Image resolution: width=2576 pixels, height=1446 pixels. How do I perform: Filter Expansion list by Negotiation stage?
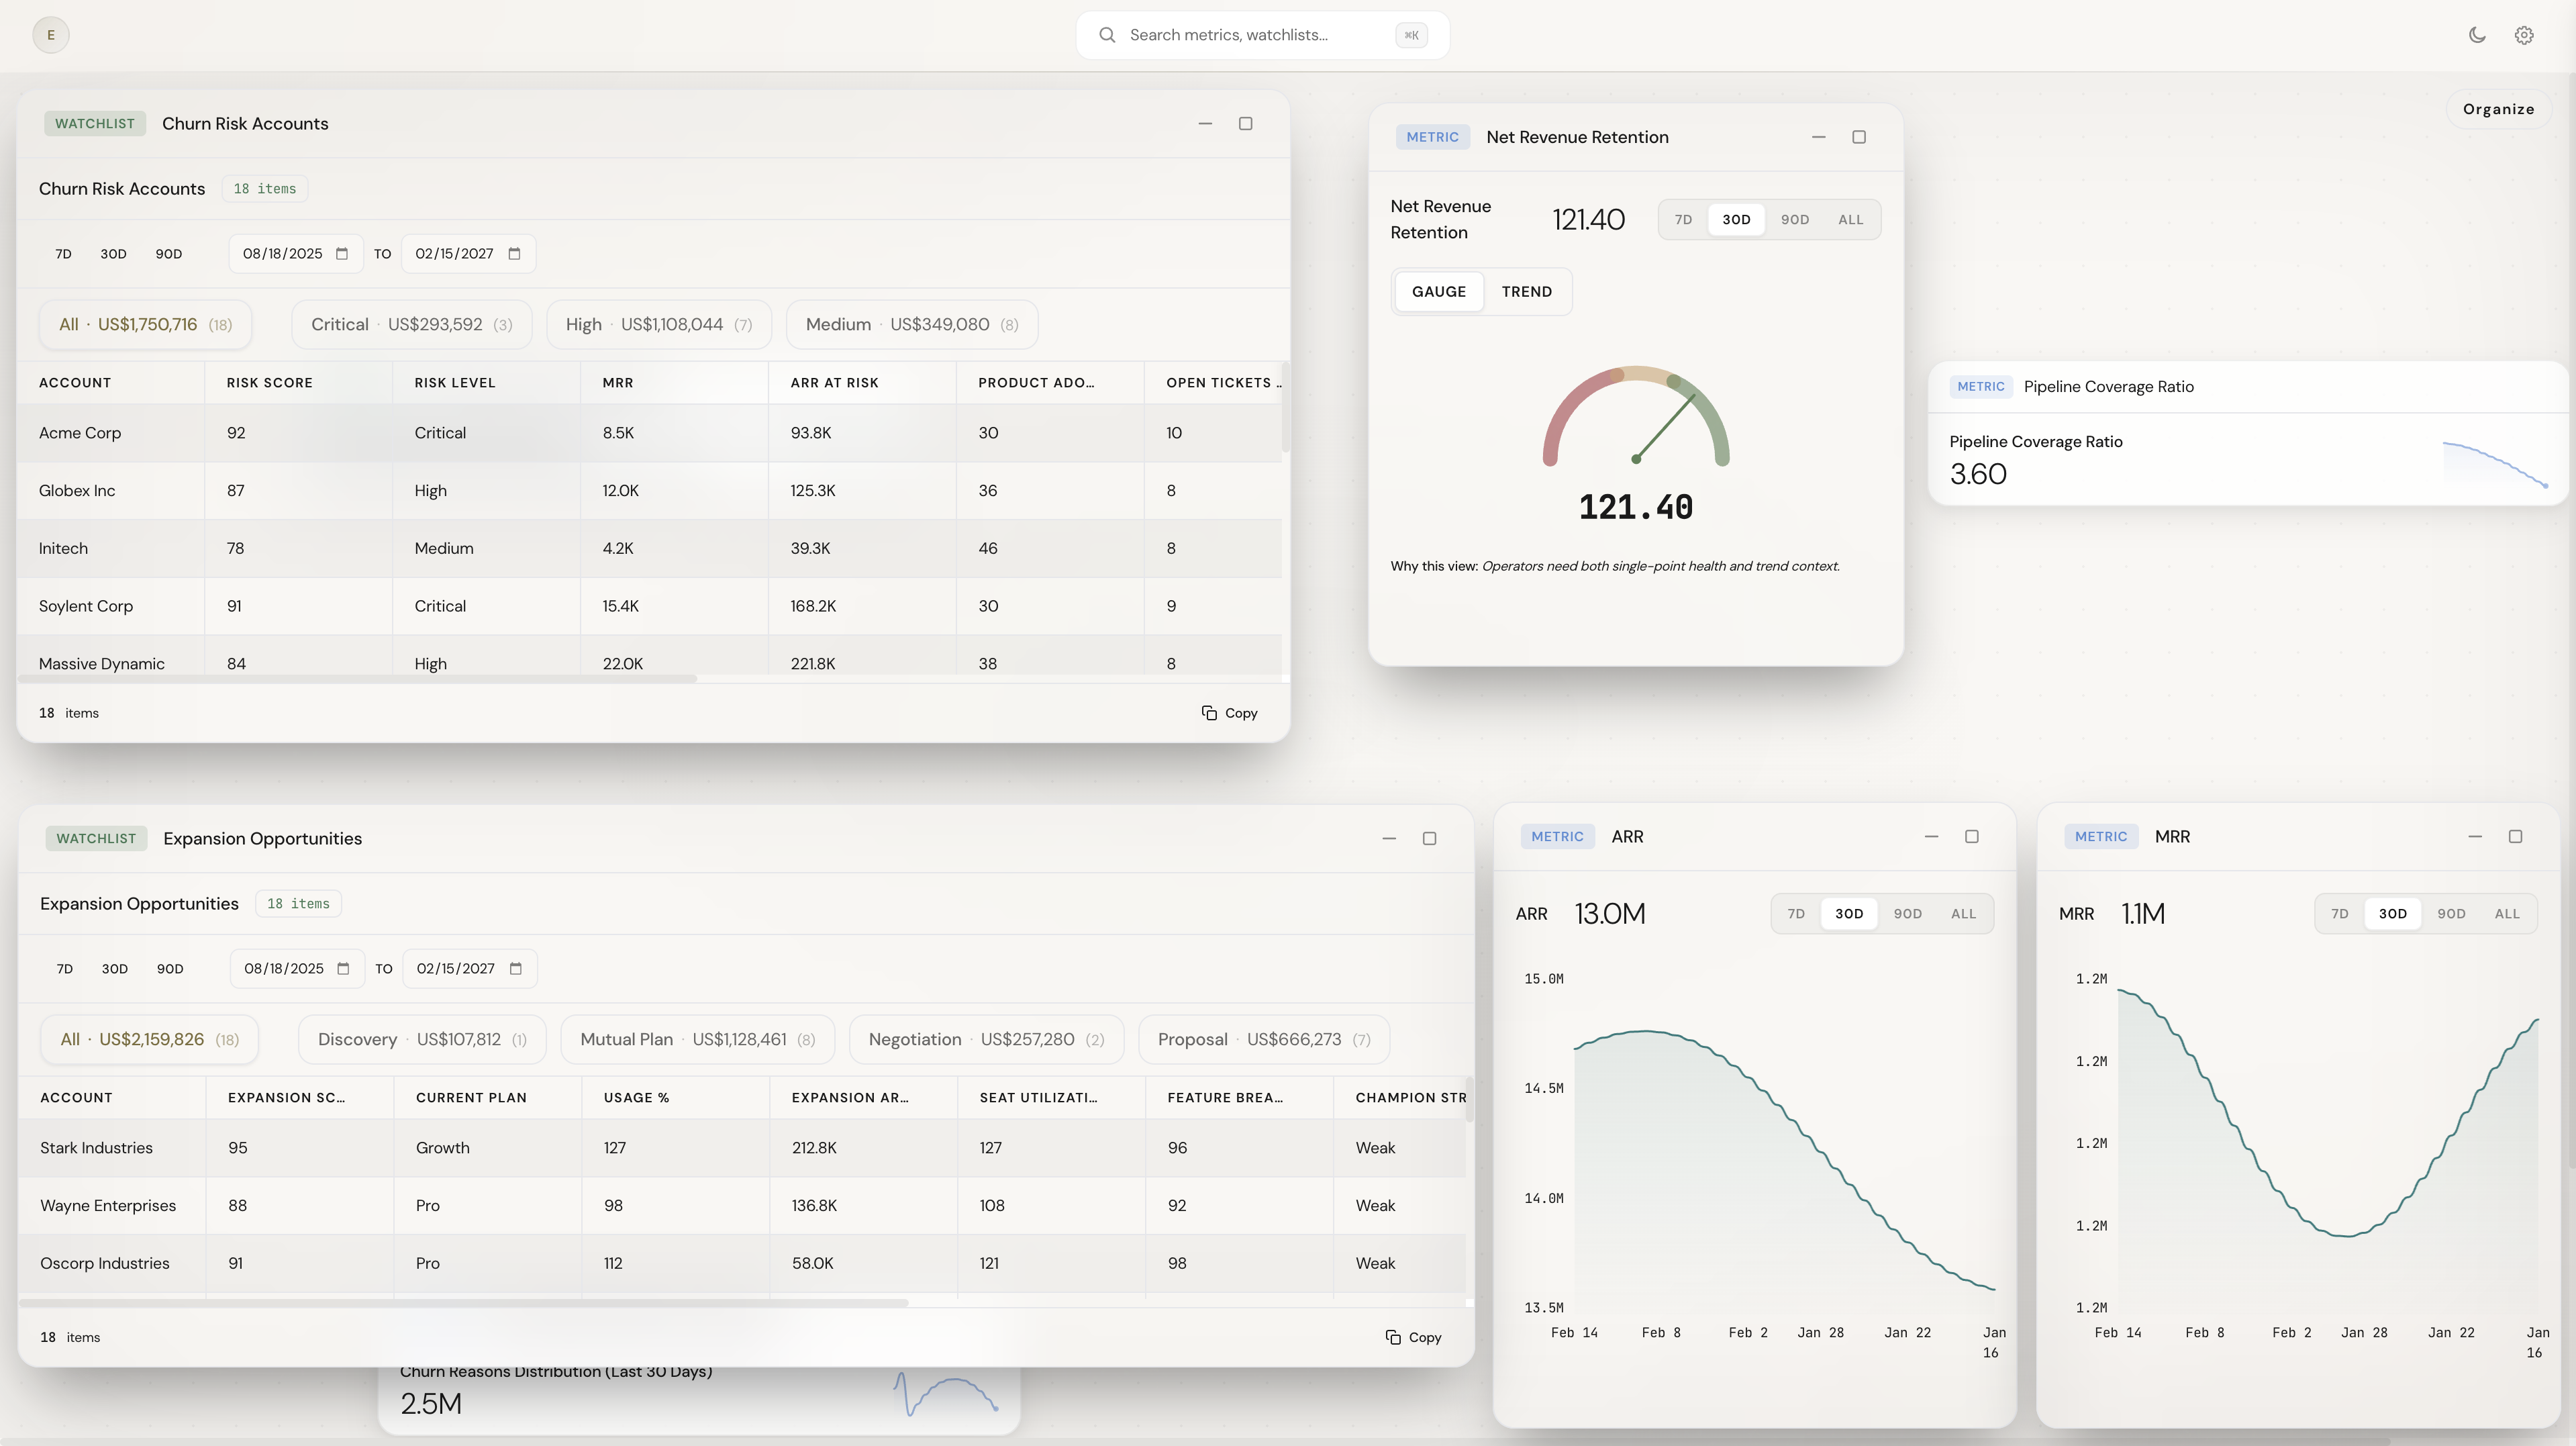(985, 1039)
